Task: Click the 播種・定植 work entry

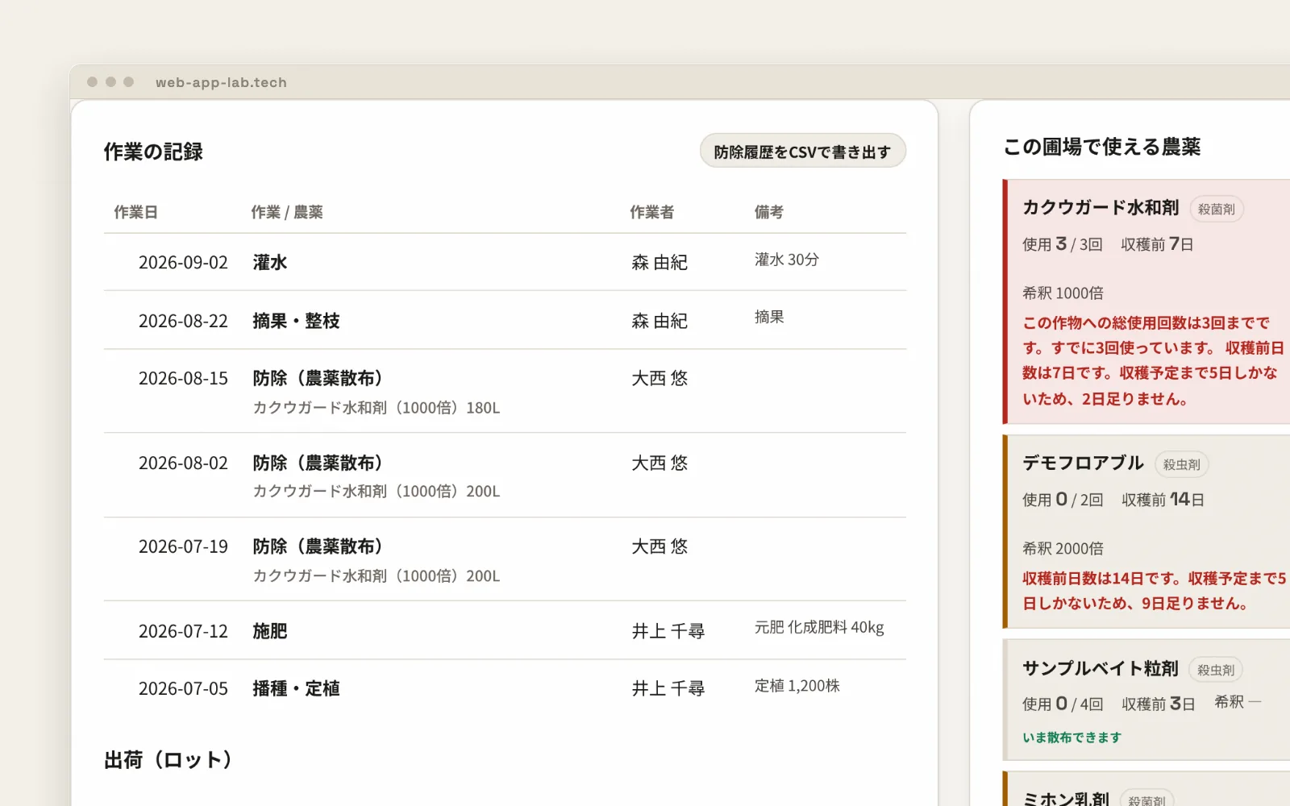Action: click(296, 689)
